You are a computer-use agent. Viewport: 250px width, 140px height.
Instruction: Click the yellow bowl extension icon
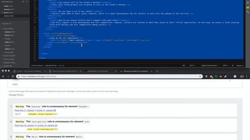[221, 76]
